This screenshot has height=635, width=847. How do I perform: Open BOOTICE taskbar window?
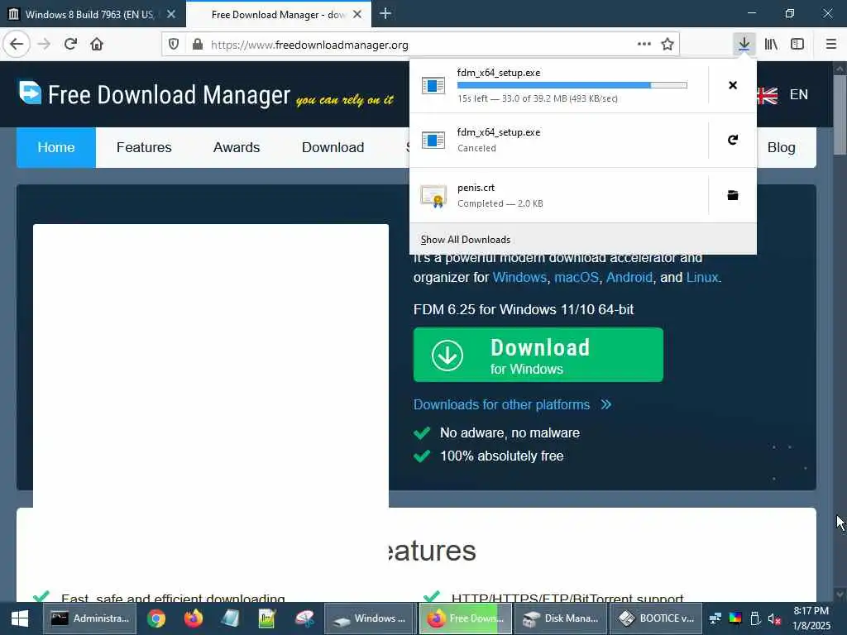(x=656, y=618)
